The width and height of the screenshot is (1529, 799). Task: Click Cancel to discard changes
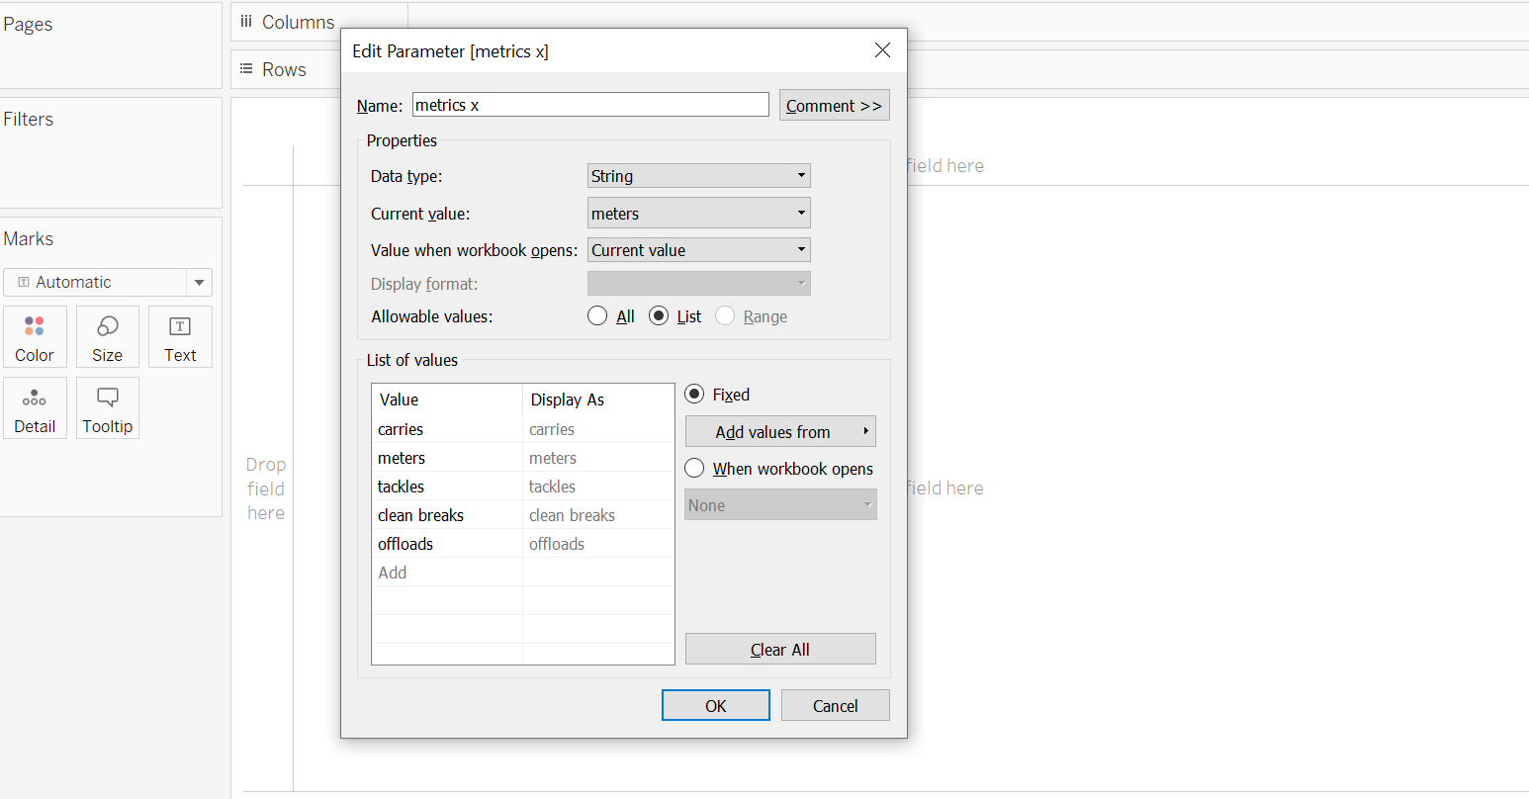tap(835, 706)
